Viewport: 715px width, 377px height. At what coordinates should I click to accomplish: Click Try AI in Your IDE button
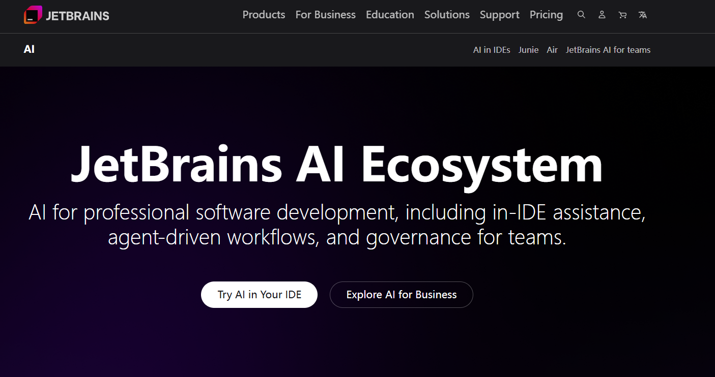[x=259, y=295]
